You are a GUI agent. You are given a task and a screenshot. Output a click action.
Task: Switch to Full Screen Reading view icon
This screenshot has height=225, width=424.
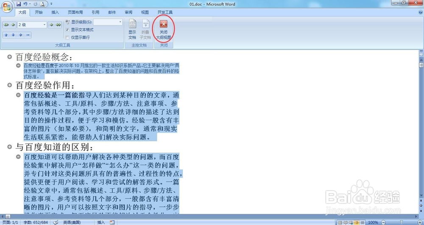[x=345, y=222]
